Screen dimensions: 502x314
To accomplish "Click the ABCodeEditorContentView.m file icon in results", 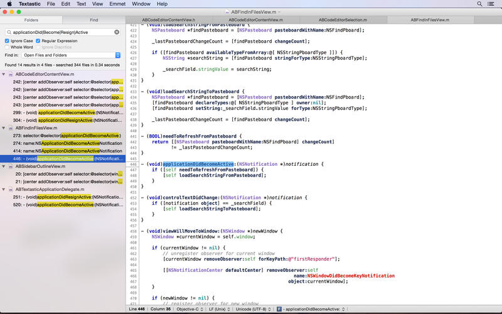I will (x=11, y=74).
